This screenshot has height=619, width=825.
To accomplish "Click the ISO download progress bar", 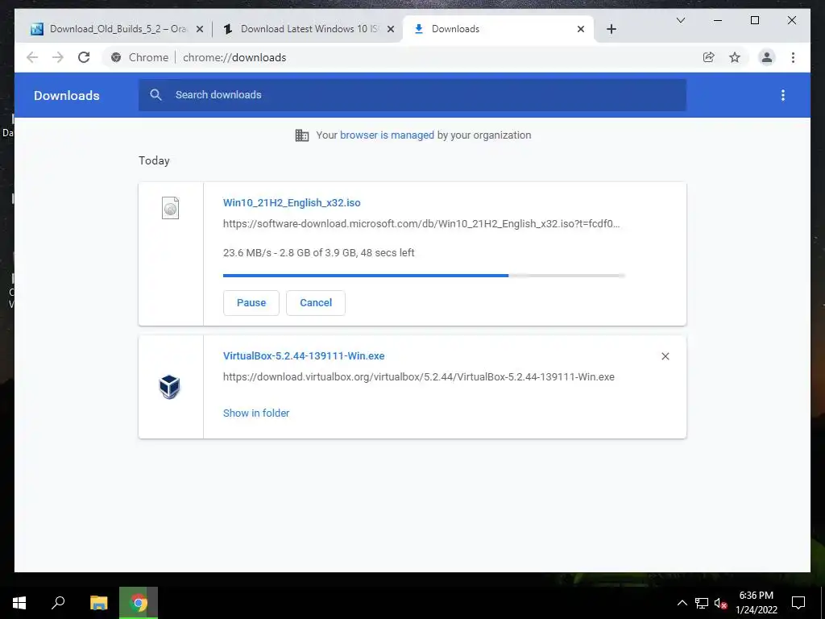I will pyautogui.click(x=424, y=276).
